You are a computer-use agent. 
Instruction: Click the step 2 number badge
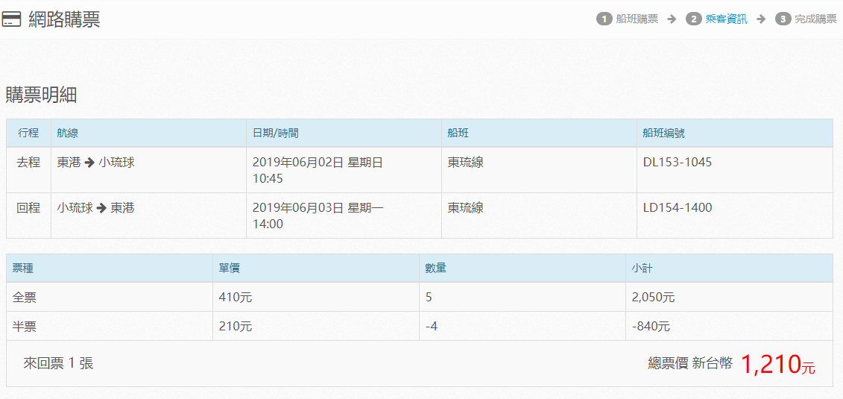pos(693,19)
